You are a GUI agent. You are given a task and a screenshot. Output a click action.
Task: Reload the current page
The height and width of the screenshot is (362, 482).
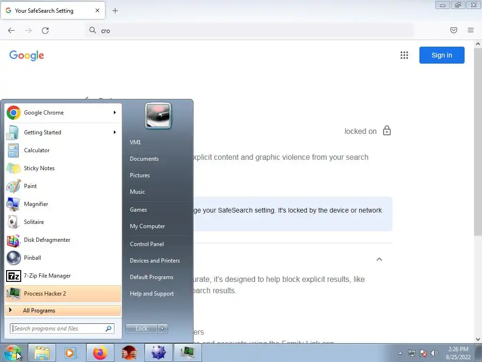pyautogui.click(x=45, y=31)
